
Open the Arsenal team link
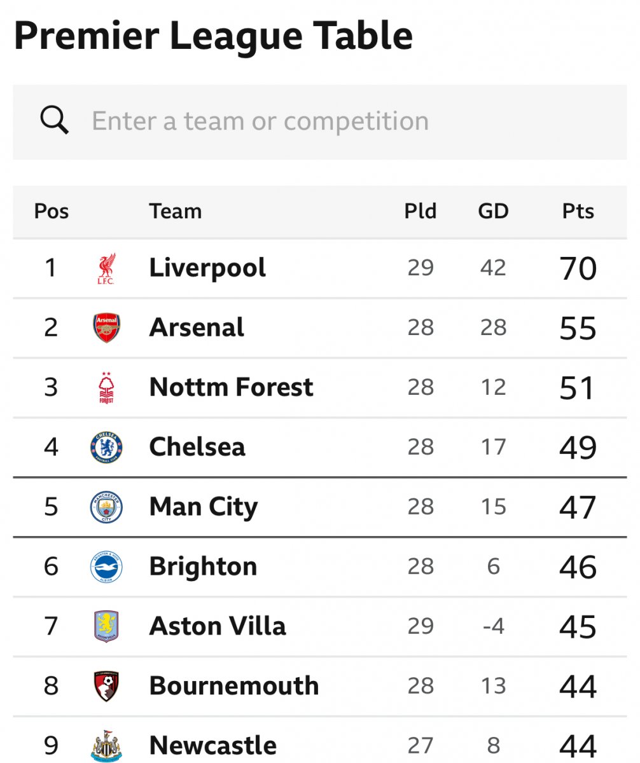(x=197, y=328)
